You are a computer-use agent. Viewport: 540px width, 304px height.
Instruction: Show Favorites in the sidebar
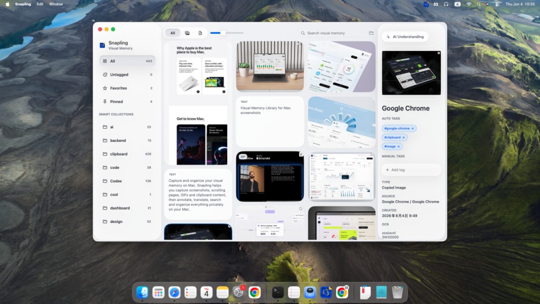(x=127, y=88)
